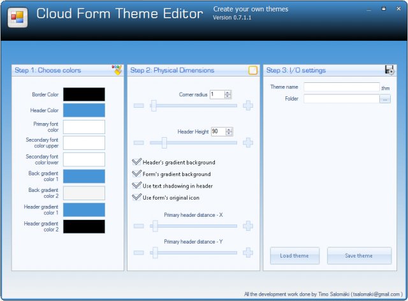Click the Save theme button
Screen dimensions: 408x301
tap(359, 256)
